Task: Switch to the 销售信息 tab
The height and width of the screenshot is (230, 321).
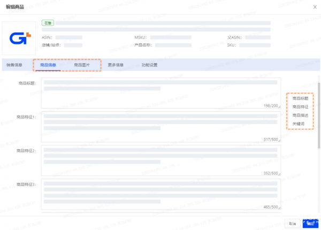Action: (x=14, y=65)
